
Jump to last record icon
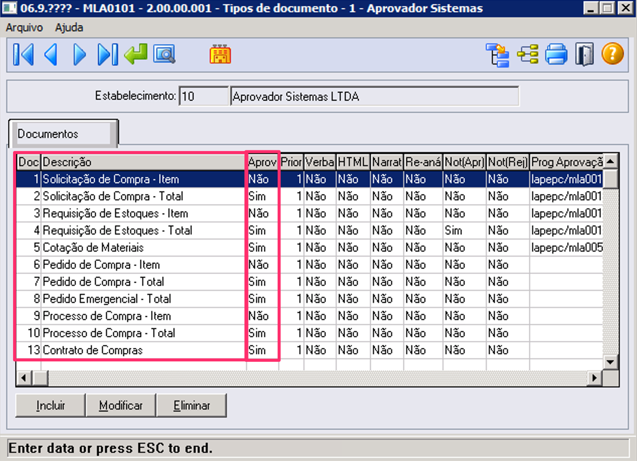(x=107, y=54)
